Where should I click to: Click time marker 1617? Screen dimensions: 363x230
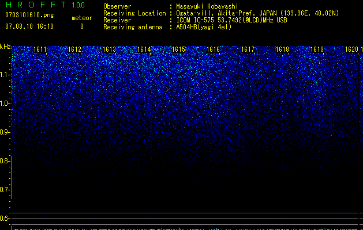pyautogui.click(x=248, y=49)
